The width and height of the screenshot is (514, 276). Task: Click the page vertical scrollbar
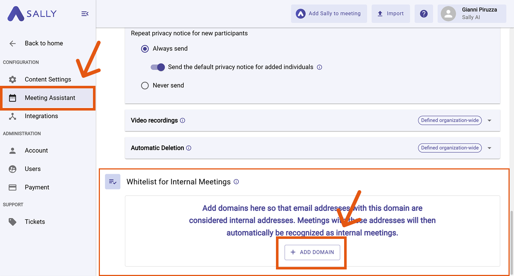511,240
